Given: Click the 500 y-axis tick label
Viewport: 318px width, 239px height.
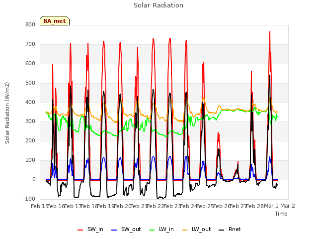Looking at the screenshot, I should [x=30, y=83].
